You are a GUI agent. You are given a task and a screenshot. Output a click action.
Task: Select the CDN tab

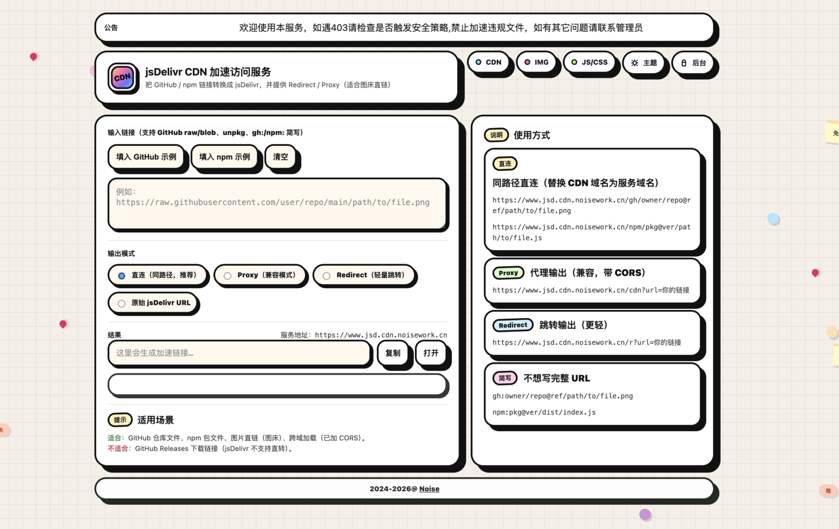(x=488, y=62)
